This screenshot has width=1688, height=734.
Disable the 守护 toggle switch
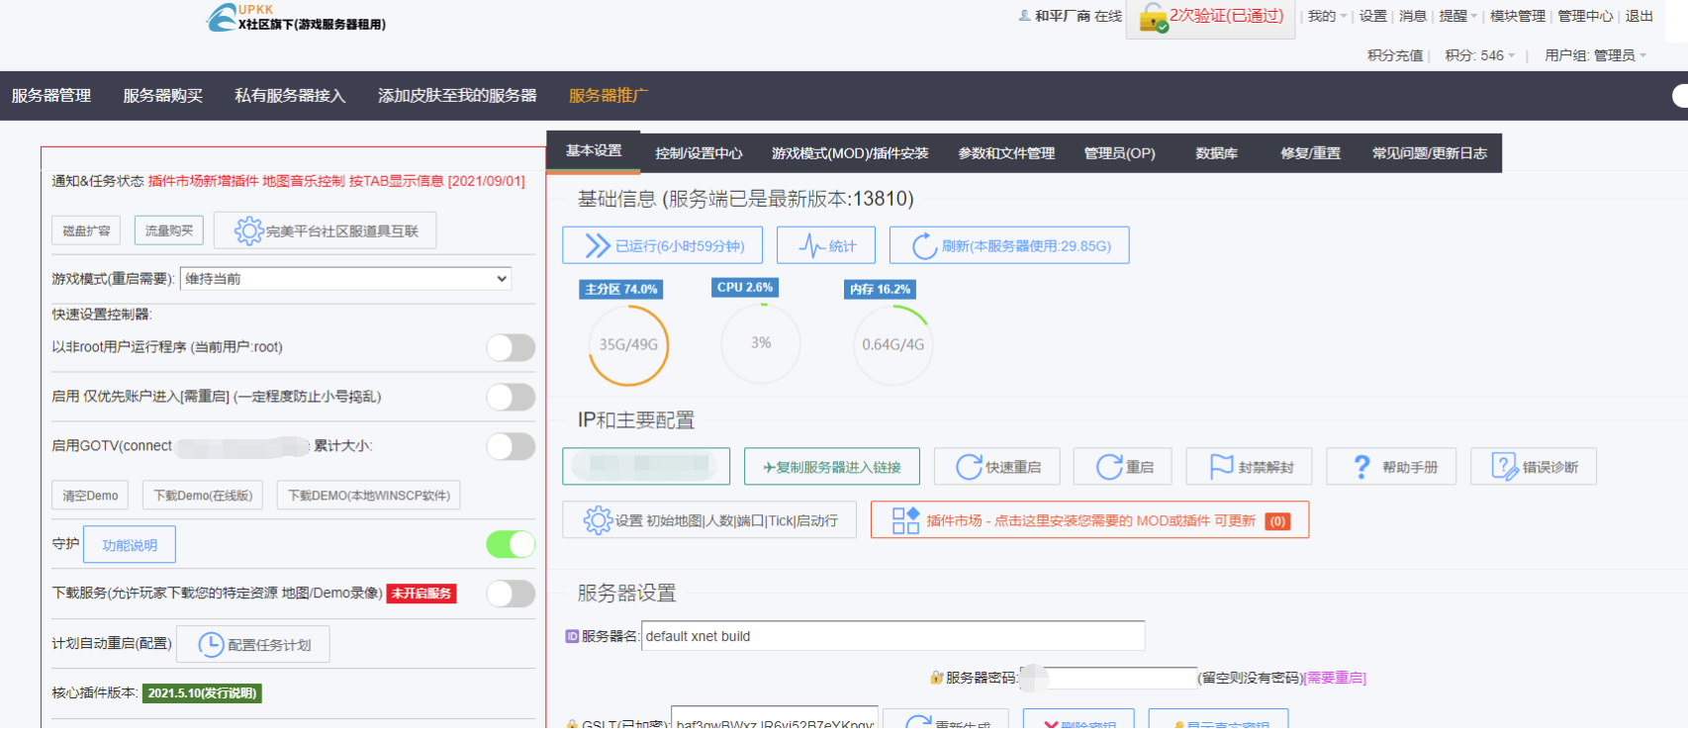click(x=511, y=544)
